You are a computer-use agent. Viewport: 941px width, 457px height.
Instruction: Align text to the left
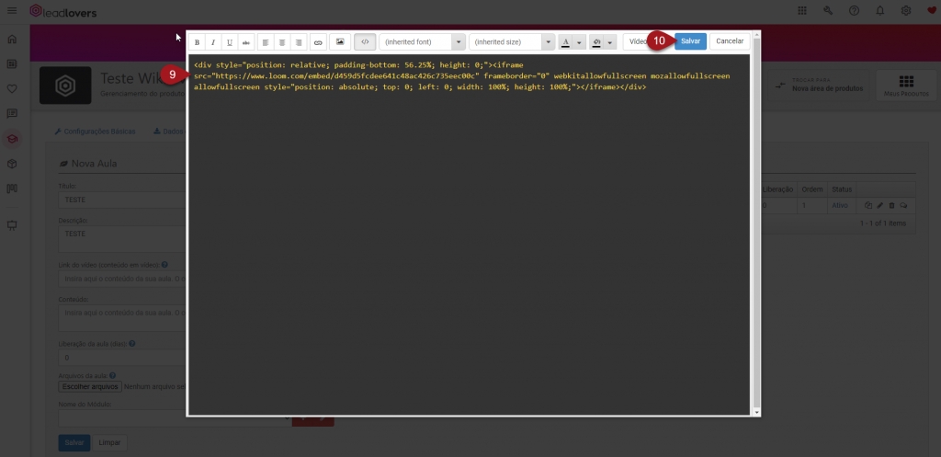tap(266, 42)
